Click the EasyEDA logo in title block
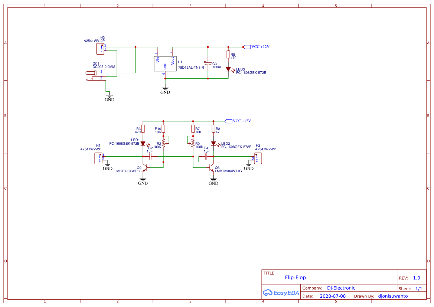The image size is (434, 307). [281, 293]
